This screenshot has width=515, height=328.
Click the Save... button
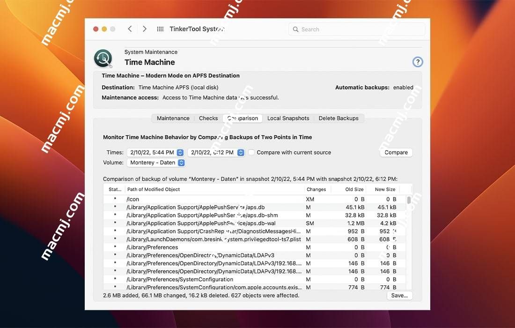tap(399, 296)
